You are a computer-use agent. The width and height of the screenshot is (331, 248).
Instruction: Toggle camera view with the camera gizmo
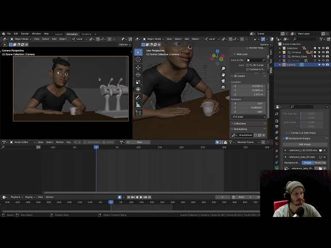(223, 81)
